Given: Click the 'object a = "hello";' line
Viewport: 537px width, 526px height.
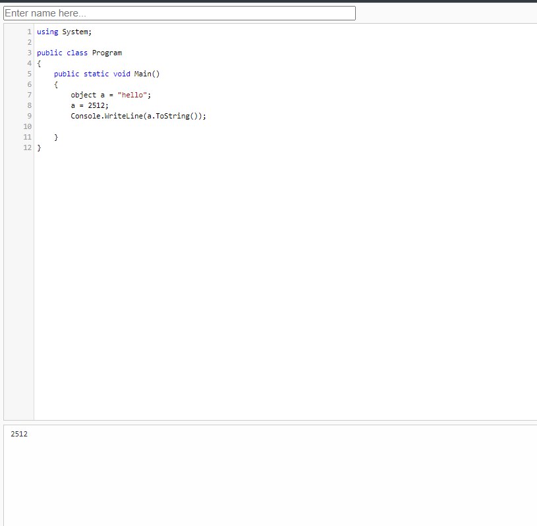Looking at the screenshot, I should (111, 95).
